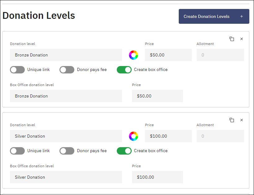Enable Unique link for Bronze Donation
The width and height of the screenshot is (254, 195).
click(x=17, y=70)
